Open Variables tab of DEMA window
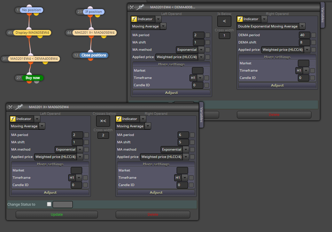 pos(323,15)
